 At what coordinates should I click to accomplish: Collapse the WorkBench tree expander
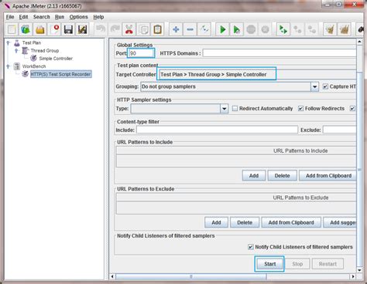pyautogui.click(x=8, y=66)
